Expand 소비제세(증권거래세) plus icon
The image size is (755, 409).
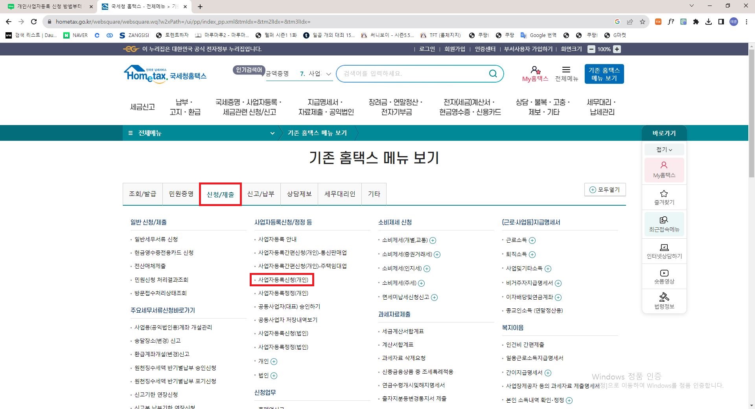pyautogui.click(x=437, y=254)
